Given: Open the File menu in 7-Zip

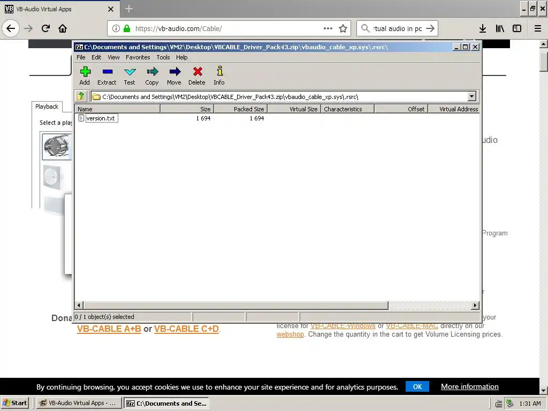Looking at the screenshot, I should click(x=81, y=57).
